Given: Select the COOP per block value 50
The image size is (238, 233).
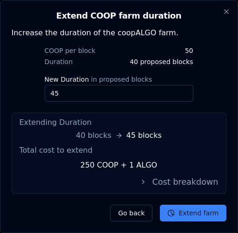Looking at the screenshot, I should click(x=189, y=51).
